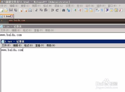Click www.baidu.com text in 1.txt Notepad
This screenshot has height=92, width=125.
tap(12, 50)
